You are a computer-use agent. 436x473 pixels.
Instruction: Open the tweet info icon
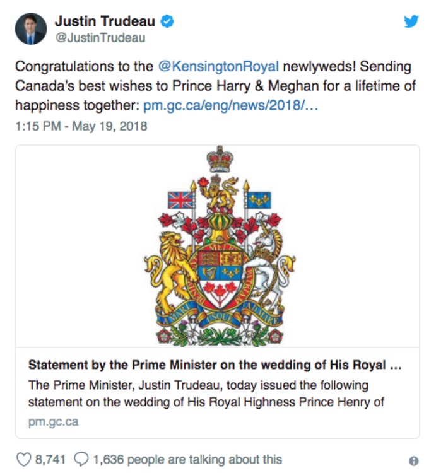[x=413, y=460]
